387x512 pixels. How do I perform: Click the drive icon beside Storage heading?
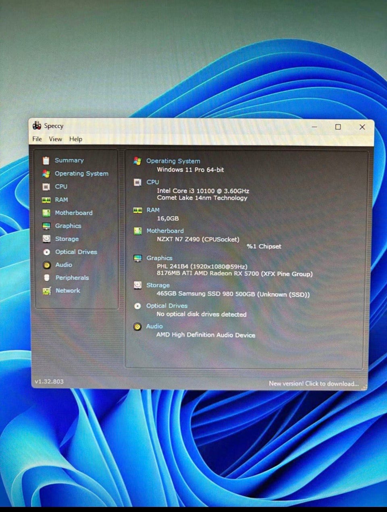click(137, 285)
